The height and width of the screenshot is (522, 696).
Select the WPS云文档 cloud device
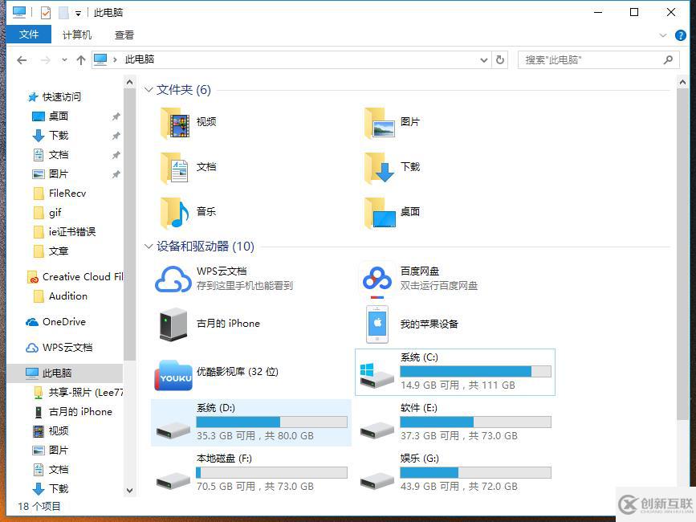(x=224, y=279)
